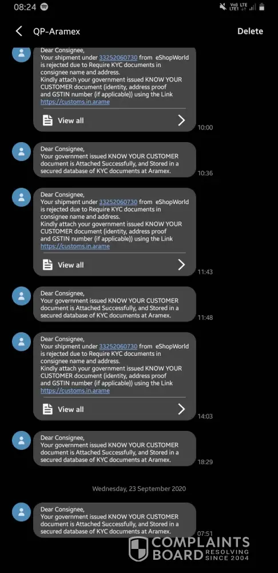Tap the battery icon in the status bar

pyautogui.click(x=261, y=7)
